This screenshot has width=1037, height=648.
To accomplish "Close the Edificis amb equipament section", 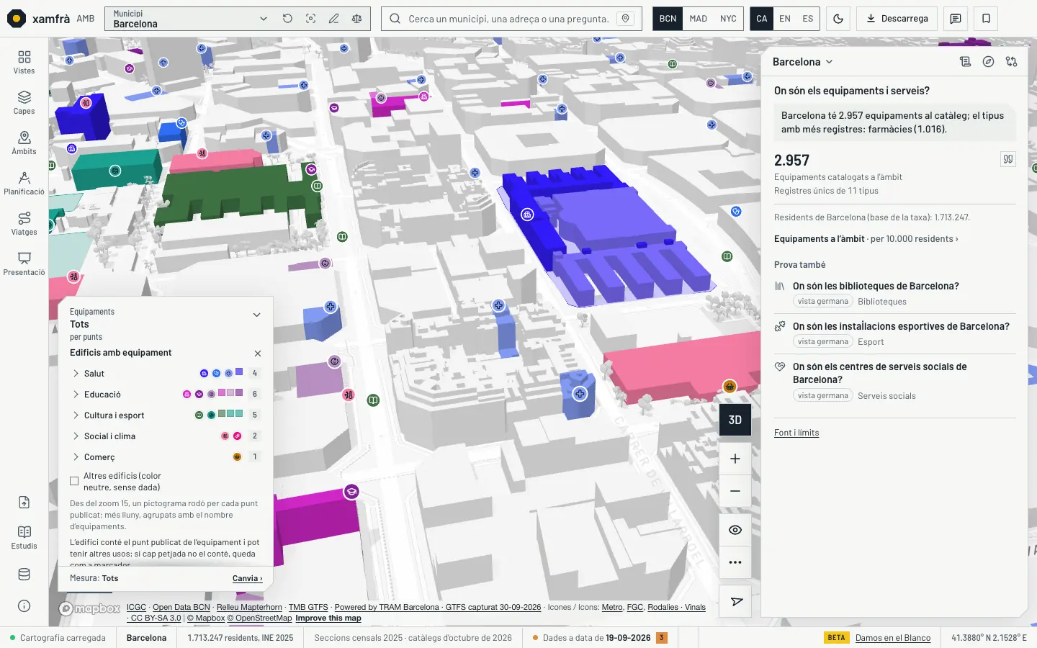I will [x=258, y=354].
